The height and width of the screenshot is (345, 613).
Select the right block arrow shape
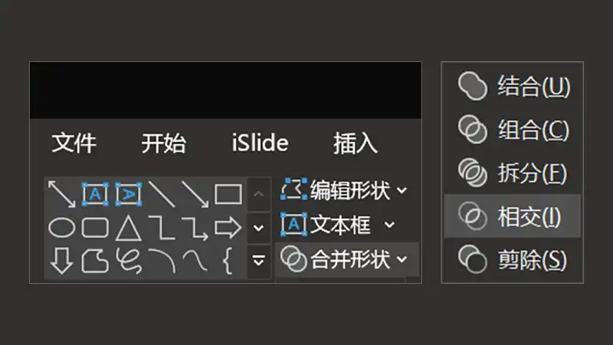pos(228,227)
